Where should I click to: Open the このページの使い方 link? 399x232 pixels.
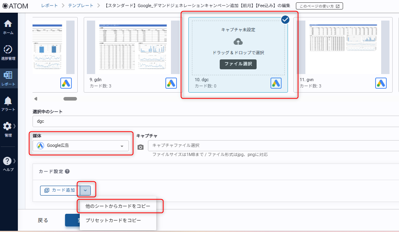point(319,6)
